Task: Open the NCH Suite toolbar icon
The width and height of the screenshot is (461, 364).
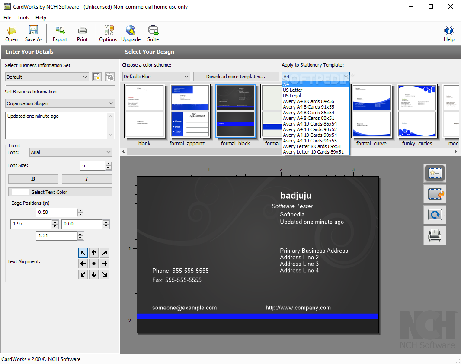Action: [153, 34]
